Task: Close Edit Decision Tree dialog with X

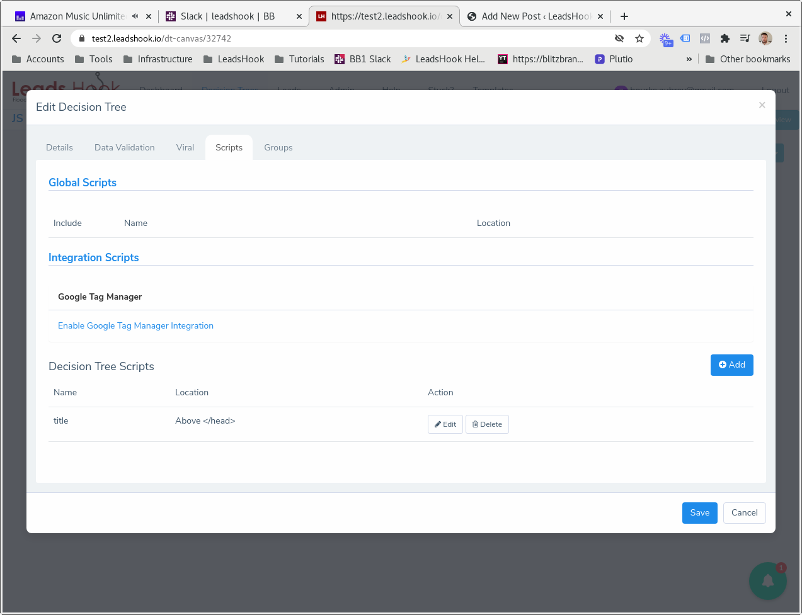Action: (x=762, y=105)
